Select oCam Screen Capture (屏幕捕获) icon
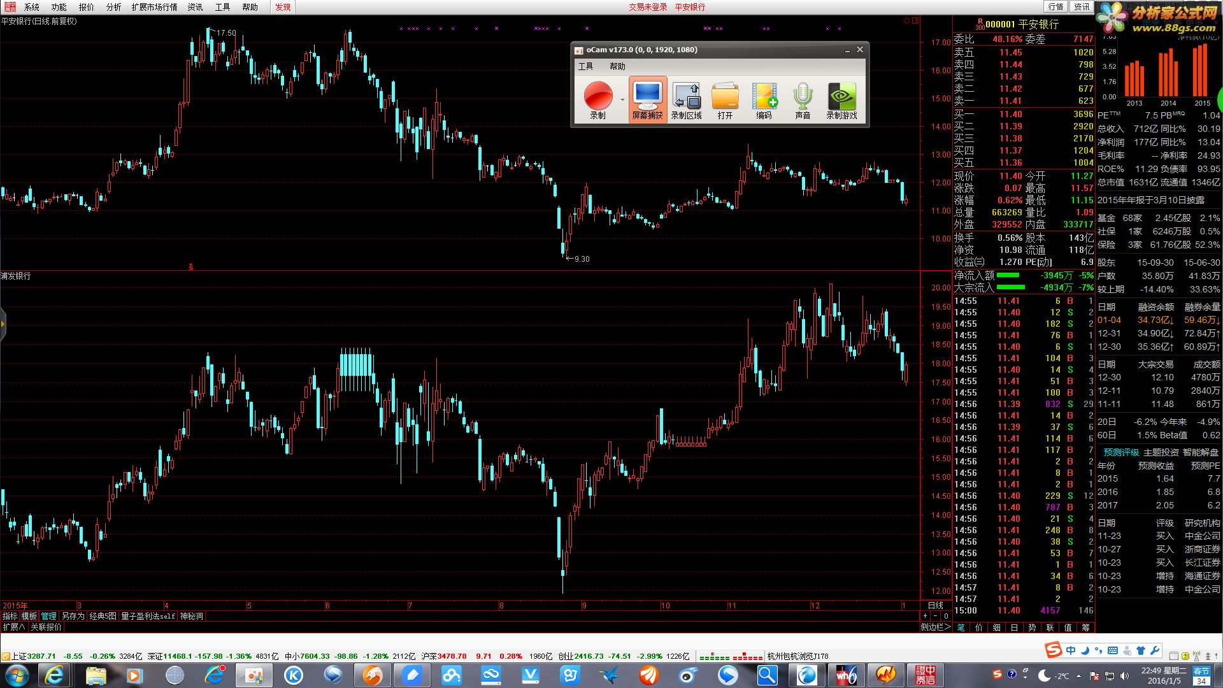This screenshot has height=688, width=1223. (x=647, y=100)
